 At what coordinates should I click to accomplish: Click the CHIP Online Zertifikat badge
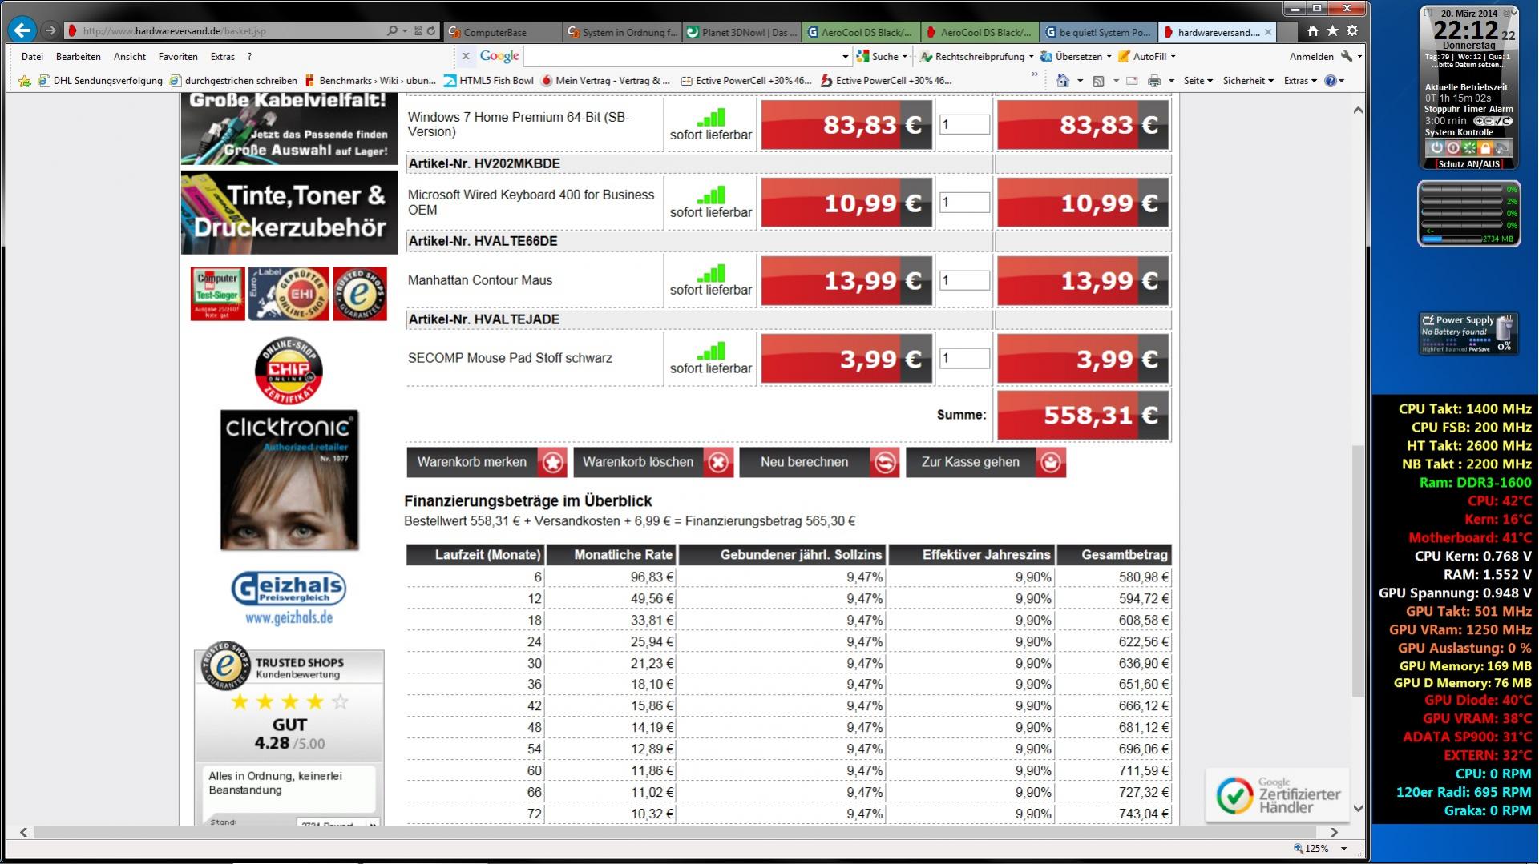289,371
